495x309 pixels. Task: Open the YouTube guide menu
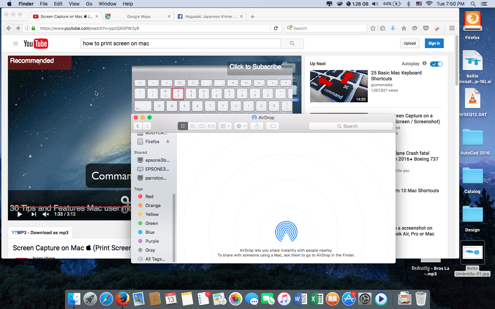(x=15, y=44)
